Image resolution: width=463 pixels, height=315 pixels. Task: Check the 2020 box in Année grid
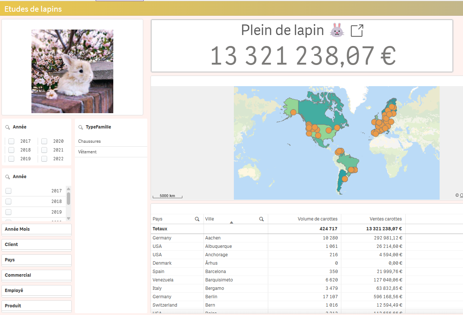click(44, 141)
